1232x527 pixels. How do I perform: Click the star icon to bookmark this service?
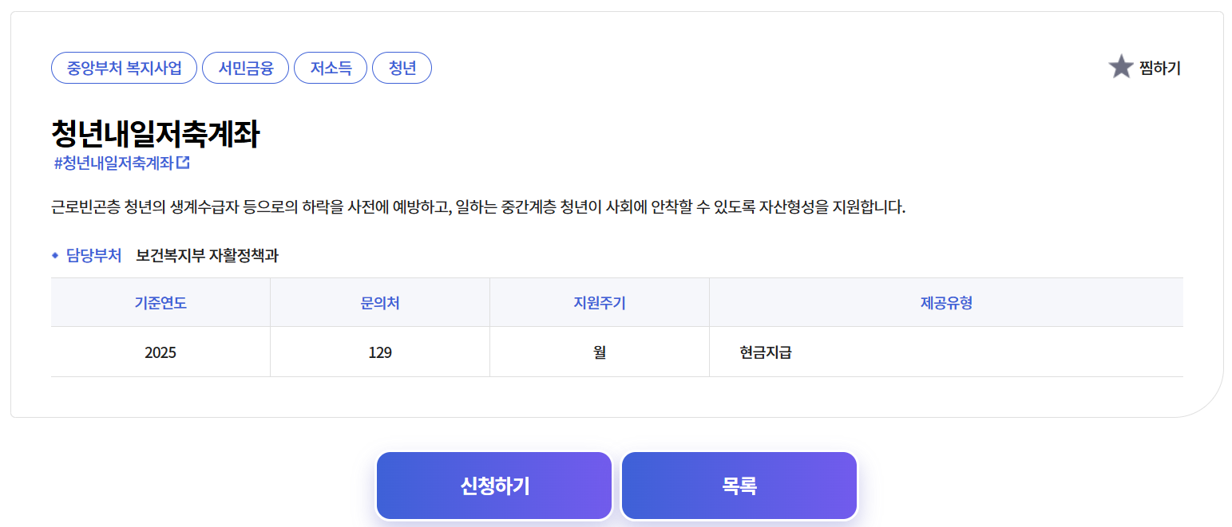[1122, 67]
